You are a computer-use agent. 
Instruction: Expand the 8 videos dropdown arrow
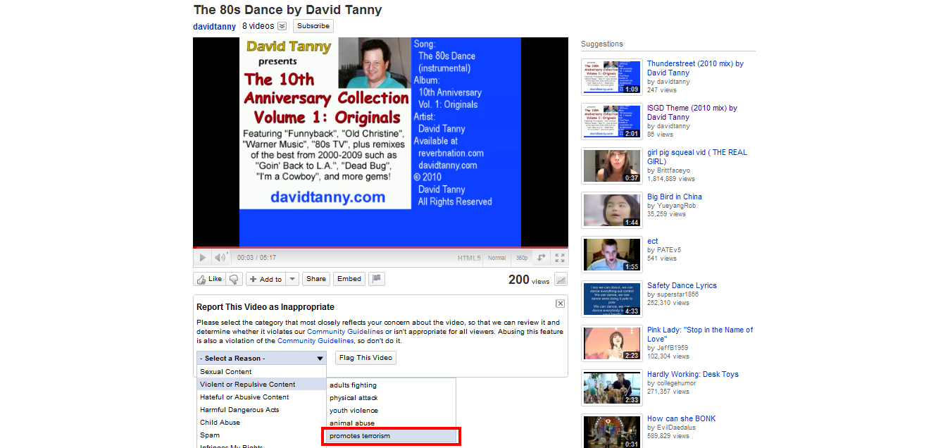282,26
